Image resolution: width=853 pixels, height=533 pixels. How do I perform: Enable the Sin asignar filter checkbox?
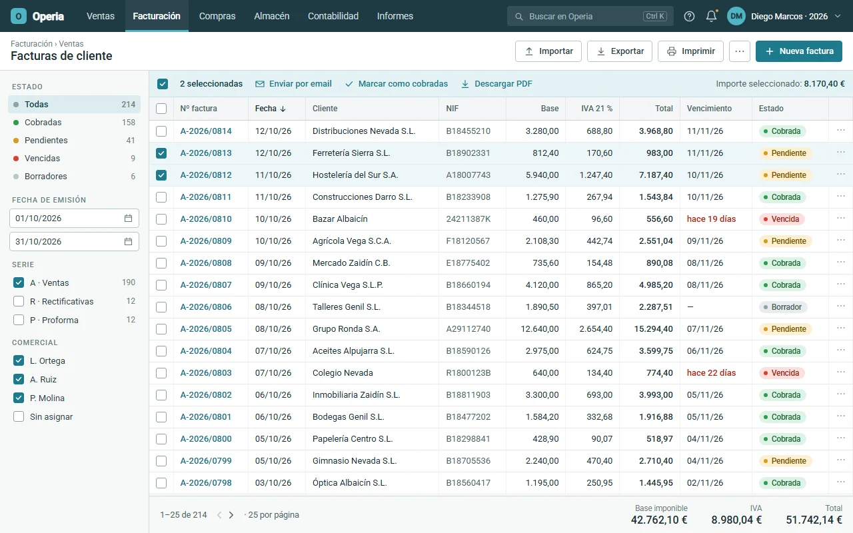pos(19,416)
